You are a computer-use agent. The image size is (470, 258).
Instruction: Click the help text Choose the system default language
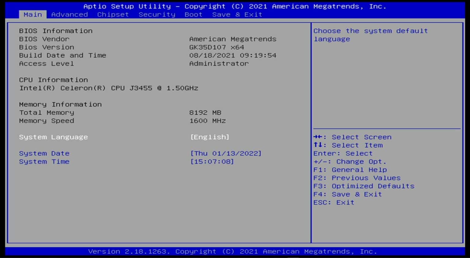click(371, 35)
